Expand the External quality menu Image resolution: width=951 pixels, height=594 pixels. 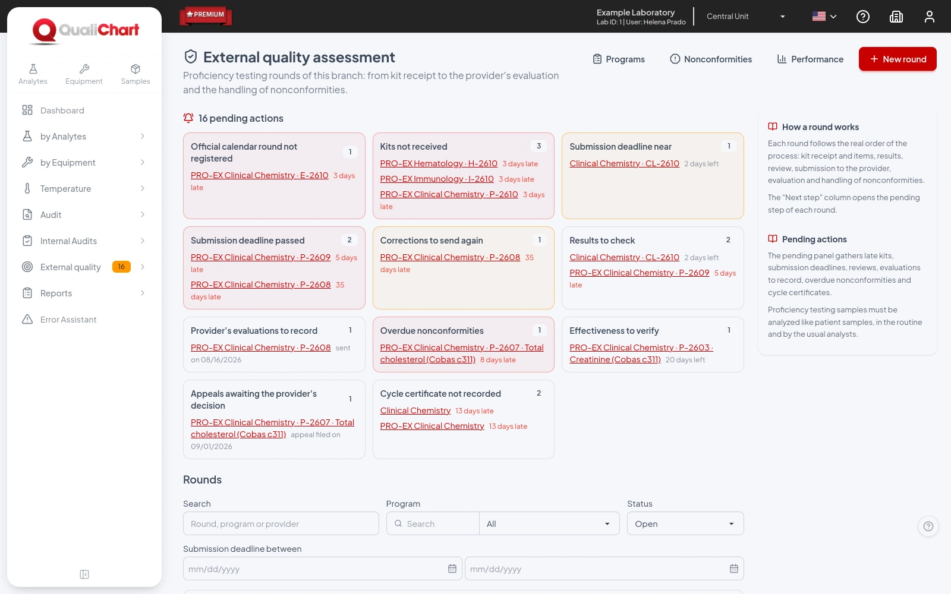[x=84, y=267]
